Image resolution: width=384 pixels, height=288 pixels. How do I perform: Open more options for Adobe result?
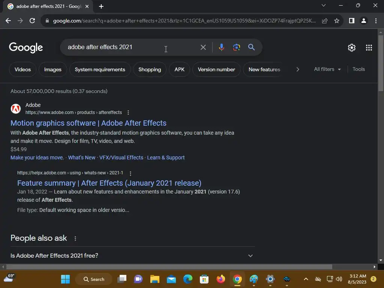tap(128, 112)
